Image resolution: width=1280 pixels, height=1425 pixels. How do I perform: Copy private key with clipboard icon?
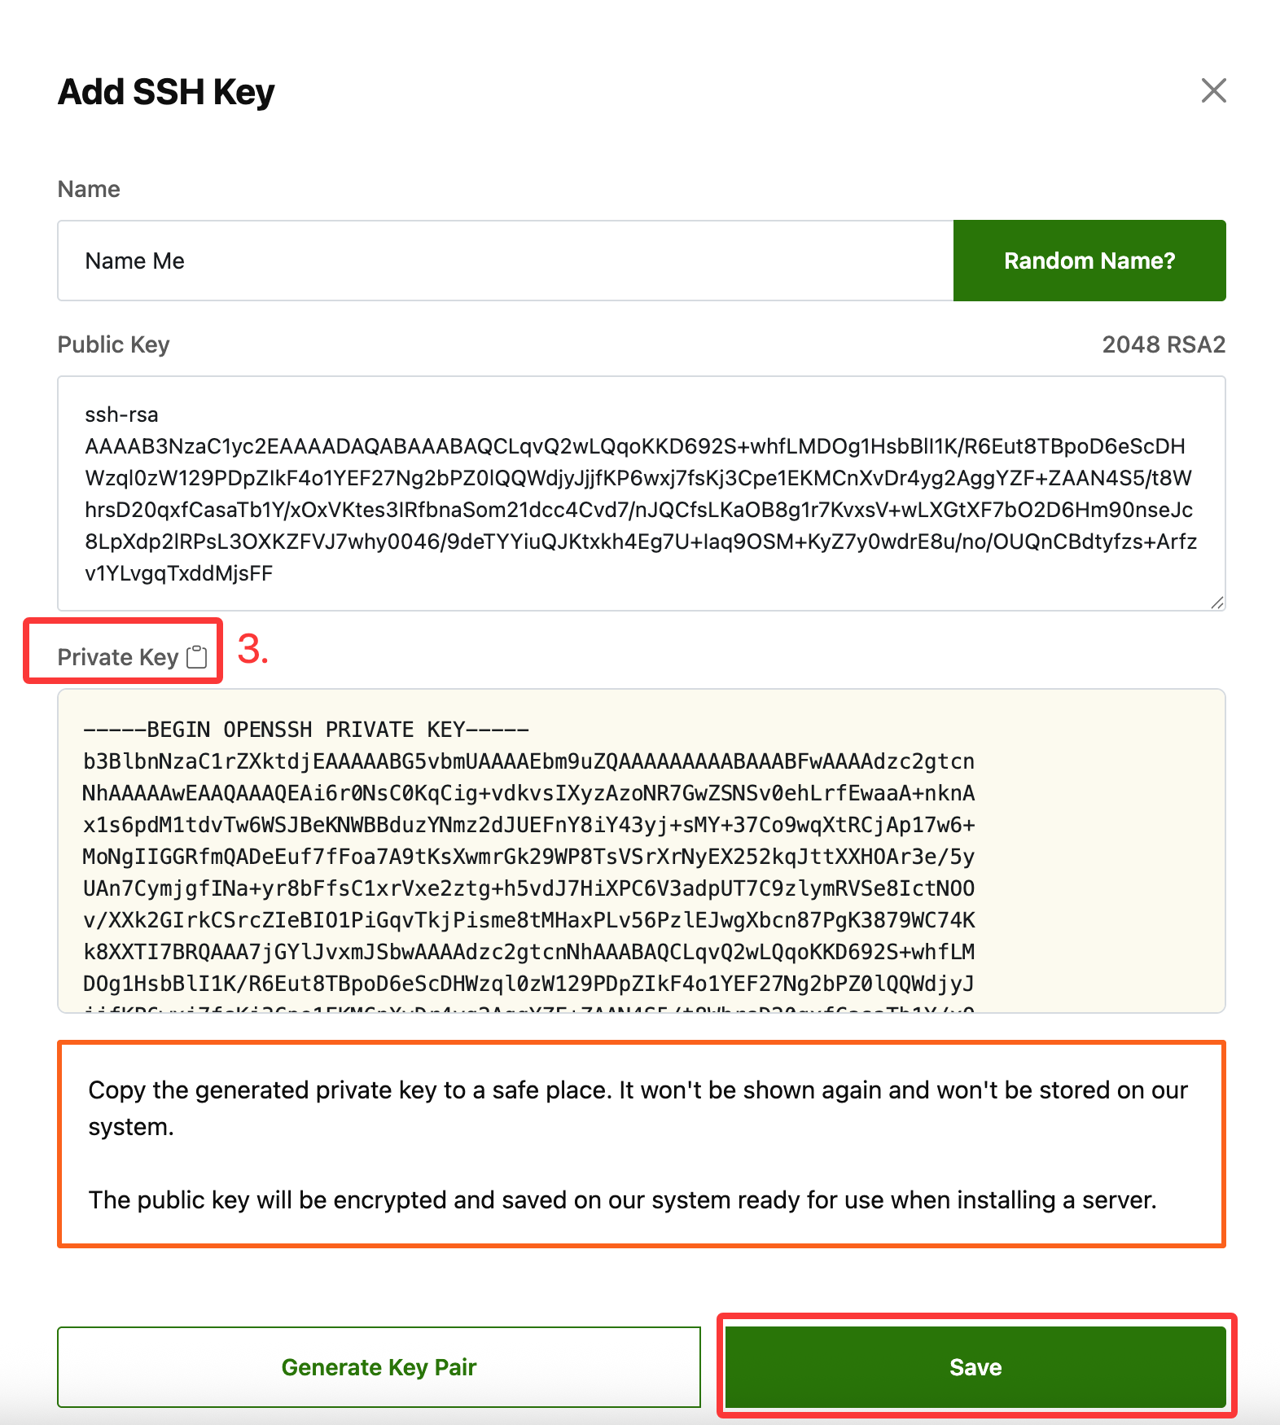click(197, 656)
